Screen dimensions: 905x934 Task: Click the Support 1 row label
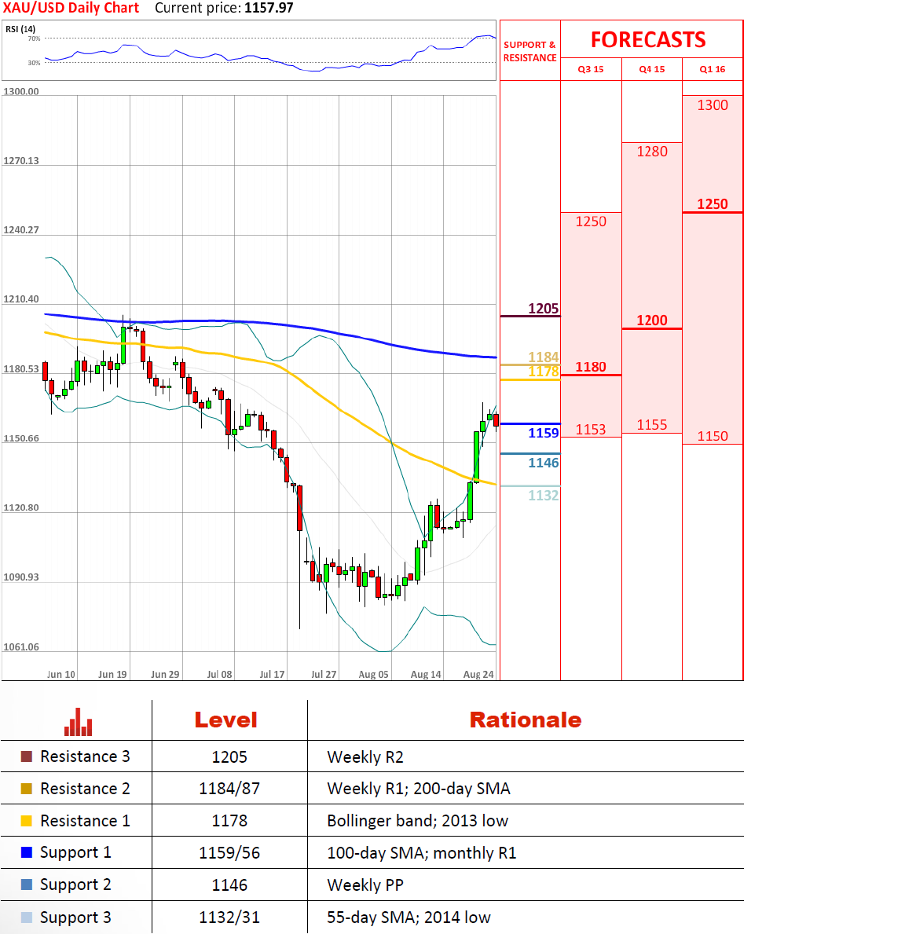(75, 853)
